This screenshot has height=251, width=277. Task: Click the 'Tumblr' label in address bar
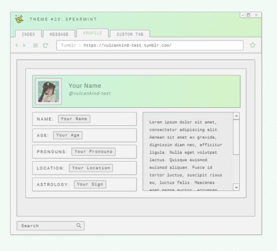pos(69,46)
